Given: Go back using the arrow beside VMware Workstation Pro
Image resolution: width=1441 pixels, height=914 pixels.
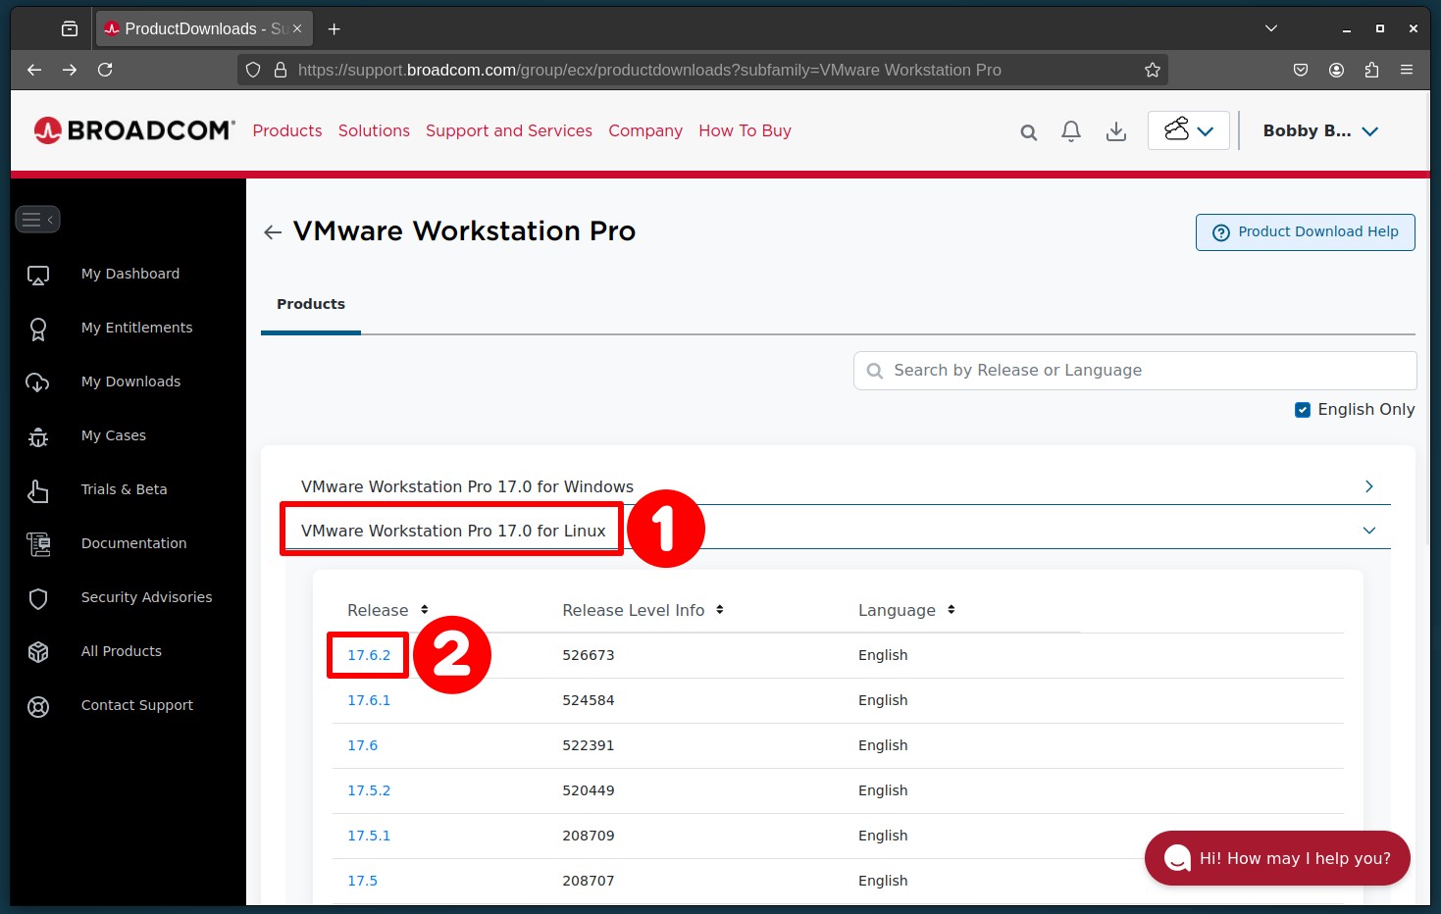Looking at the screenshot, I should click(273, 232).
